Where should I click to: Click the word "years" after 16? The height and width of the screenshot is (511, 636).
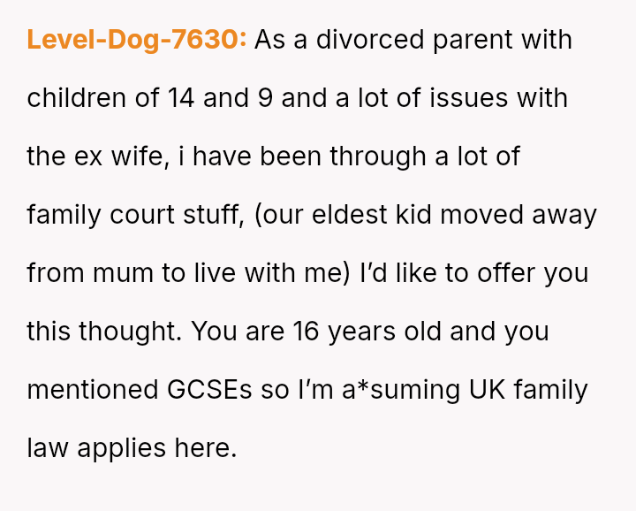[361, 332]
